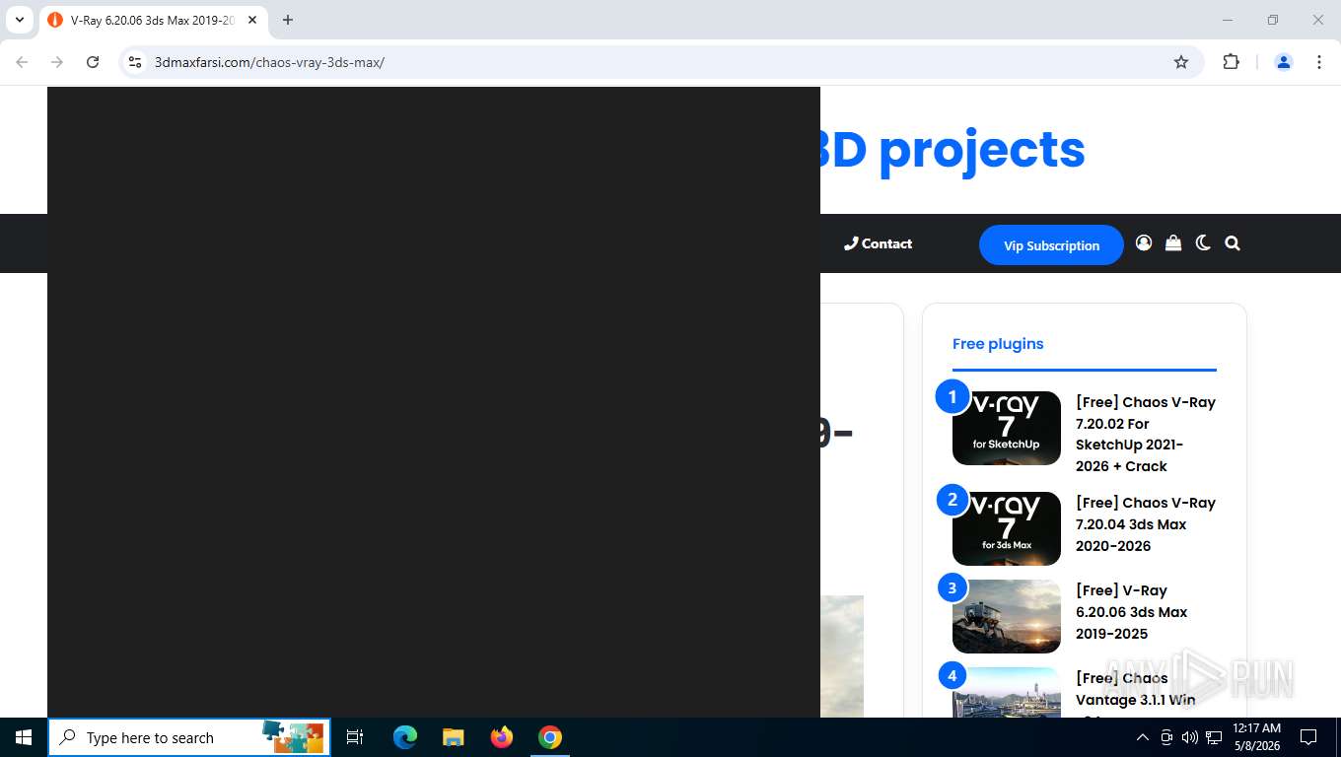
Task: Click the Free plugins section heading
Action: click(998, 344)
